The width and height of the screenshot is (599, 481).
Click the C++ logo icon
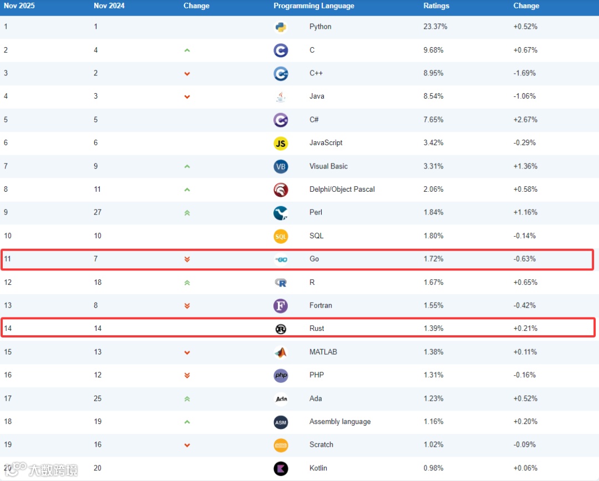[x=281, y=74]
